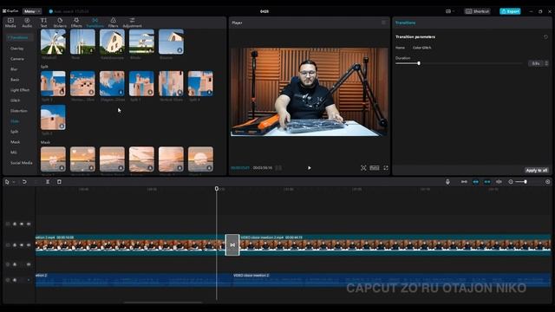The width and height of the screenshot is (555, 312).
Task: Click the timeline playhead handle
Action: (217, 189)
